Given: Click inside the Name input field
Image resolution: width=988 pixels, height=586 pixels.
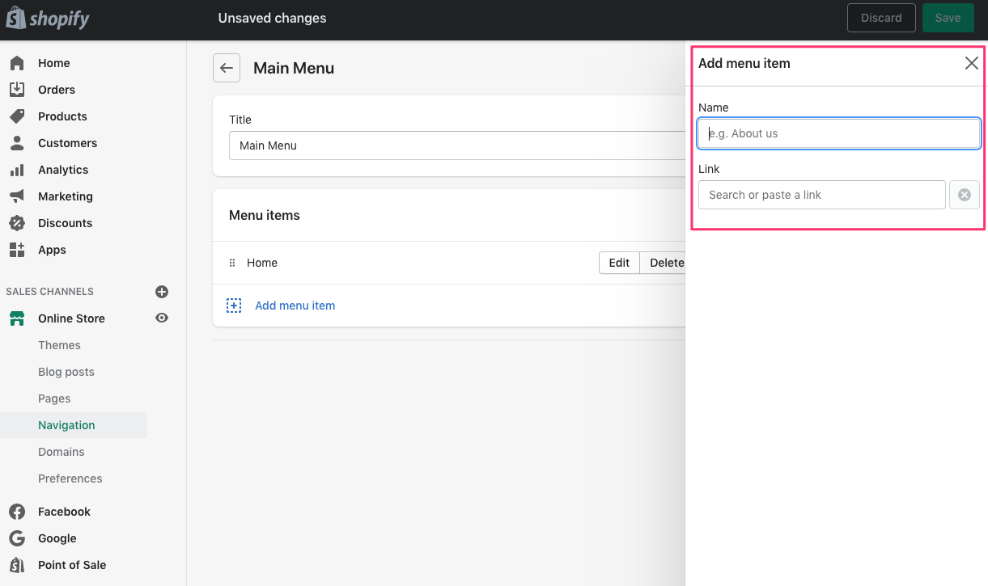Looking at the screenshot, I should click(838, 133).
